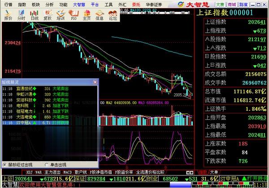Click the 总市值 171146.87亿 value

coord(250,92)
